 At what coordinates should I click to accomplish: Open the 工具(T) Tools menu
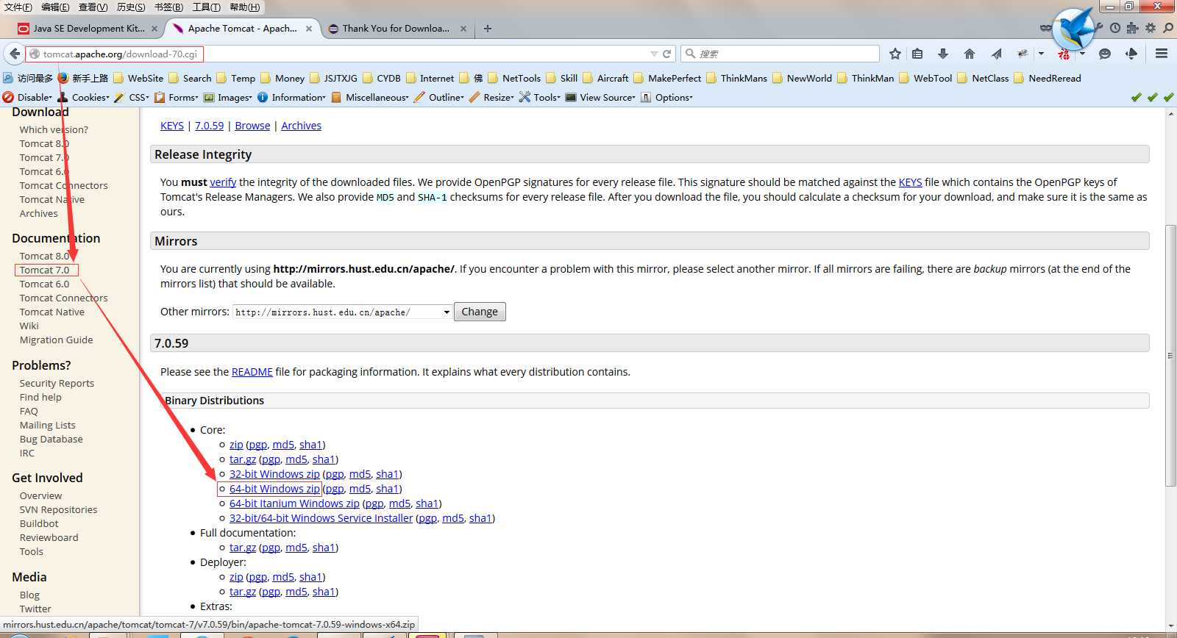click(x=206, y=7)
